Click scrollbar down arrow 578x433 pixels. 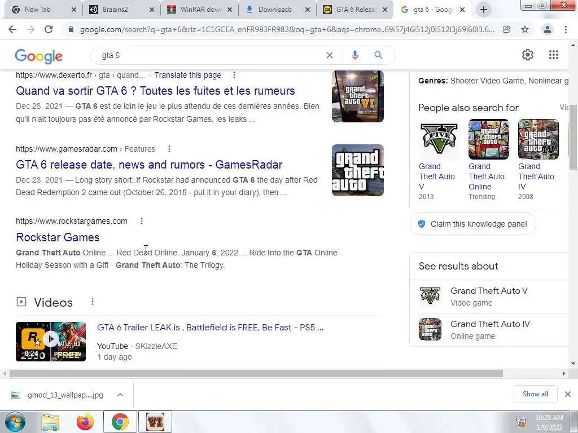tap(573, 364)
